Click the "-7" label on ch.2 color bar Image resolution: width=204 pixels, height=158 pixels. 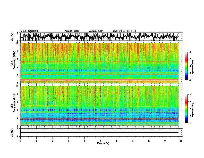[190, 123]
